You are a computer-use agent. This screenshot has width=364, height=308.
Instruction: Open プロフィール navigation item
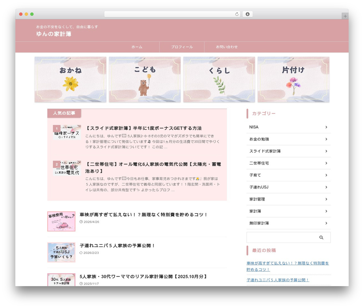tap(182, 47)
